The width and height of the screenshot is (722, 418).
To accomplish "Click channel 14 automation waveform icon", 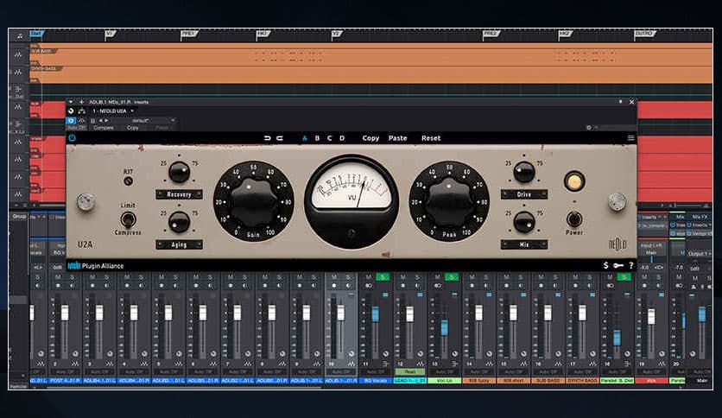I will 489,364.
